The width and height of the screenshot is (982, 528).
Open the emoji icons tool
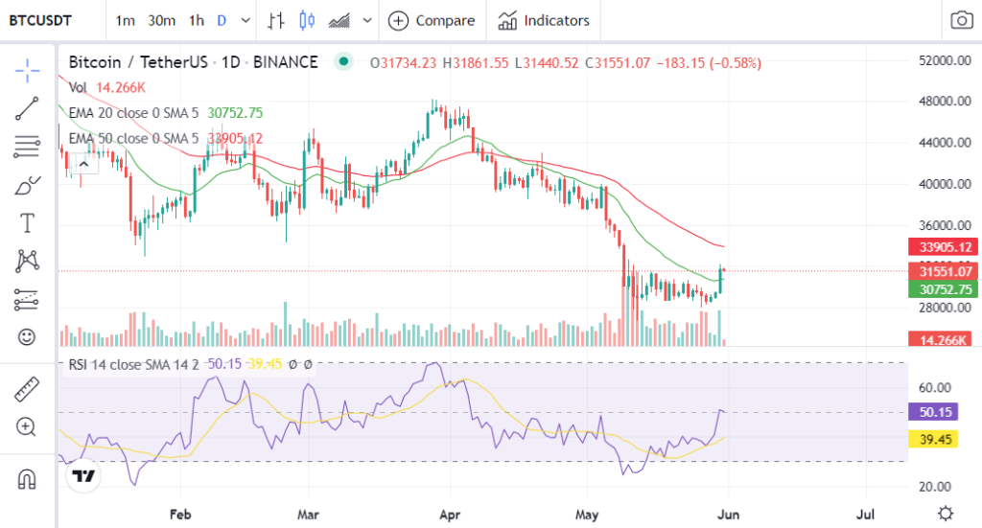coord(26,337)
